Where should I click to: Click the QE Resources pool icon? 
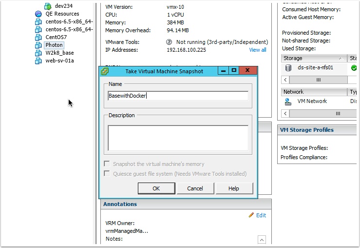point(38,14)
